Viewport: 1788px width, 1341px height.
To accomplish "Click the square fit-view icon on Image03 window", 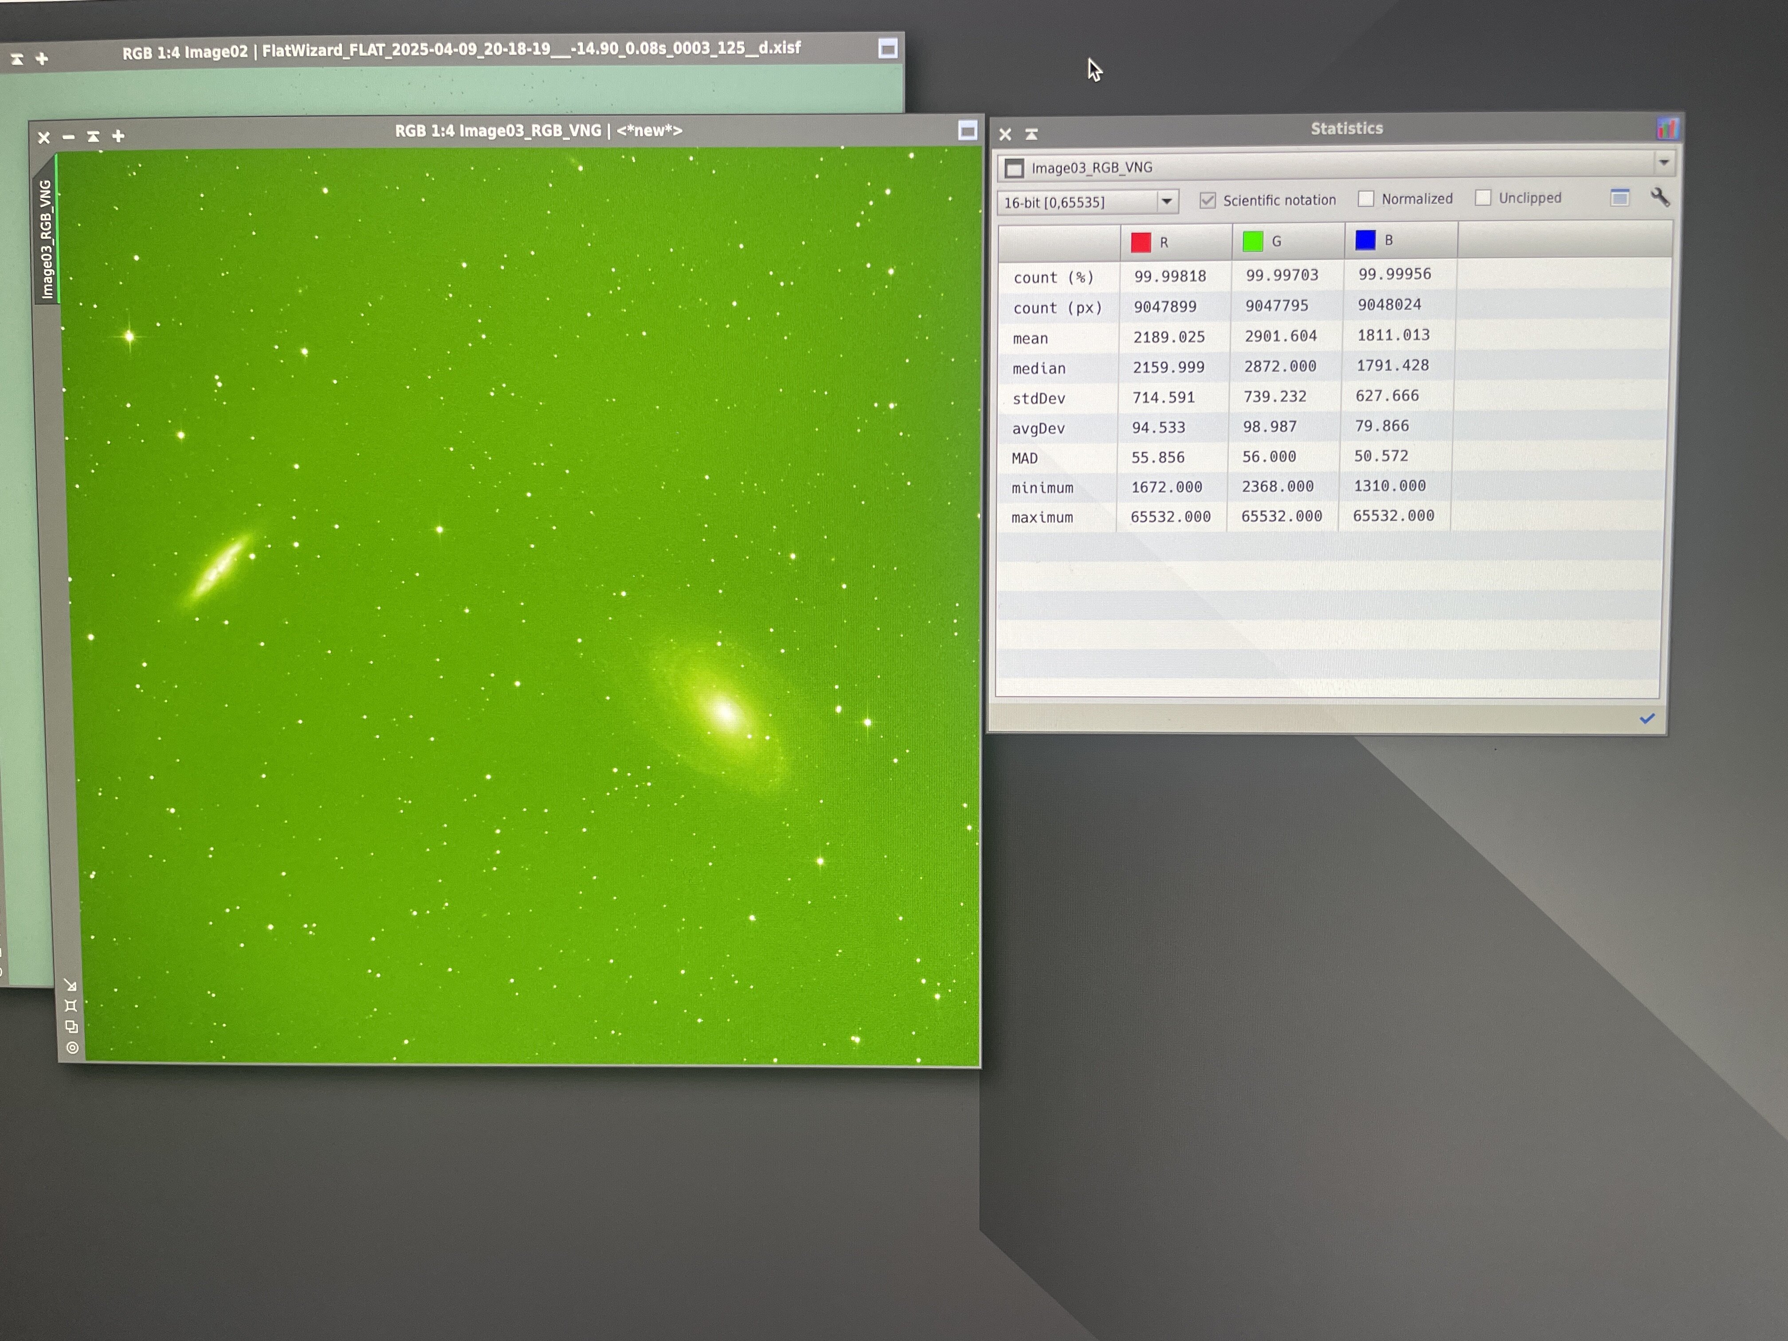I will click(71, 1006).
